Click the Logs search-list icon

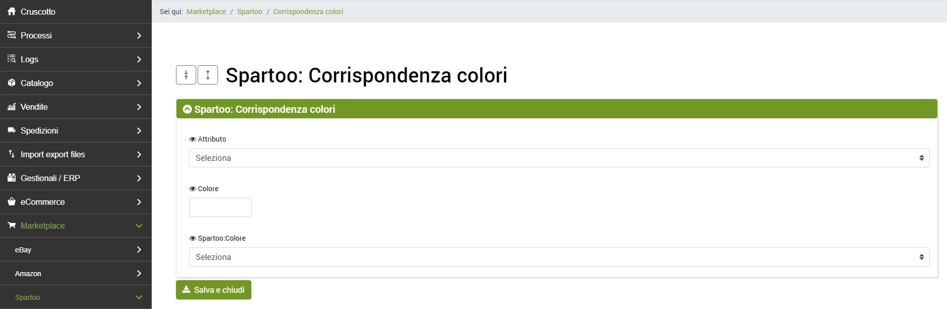point(12,59)
